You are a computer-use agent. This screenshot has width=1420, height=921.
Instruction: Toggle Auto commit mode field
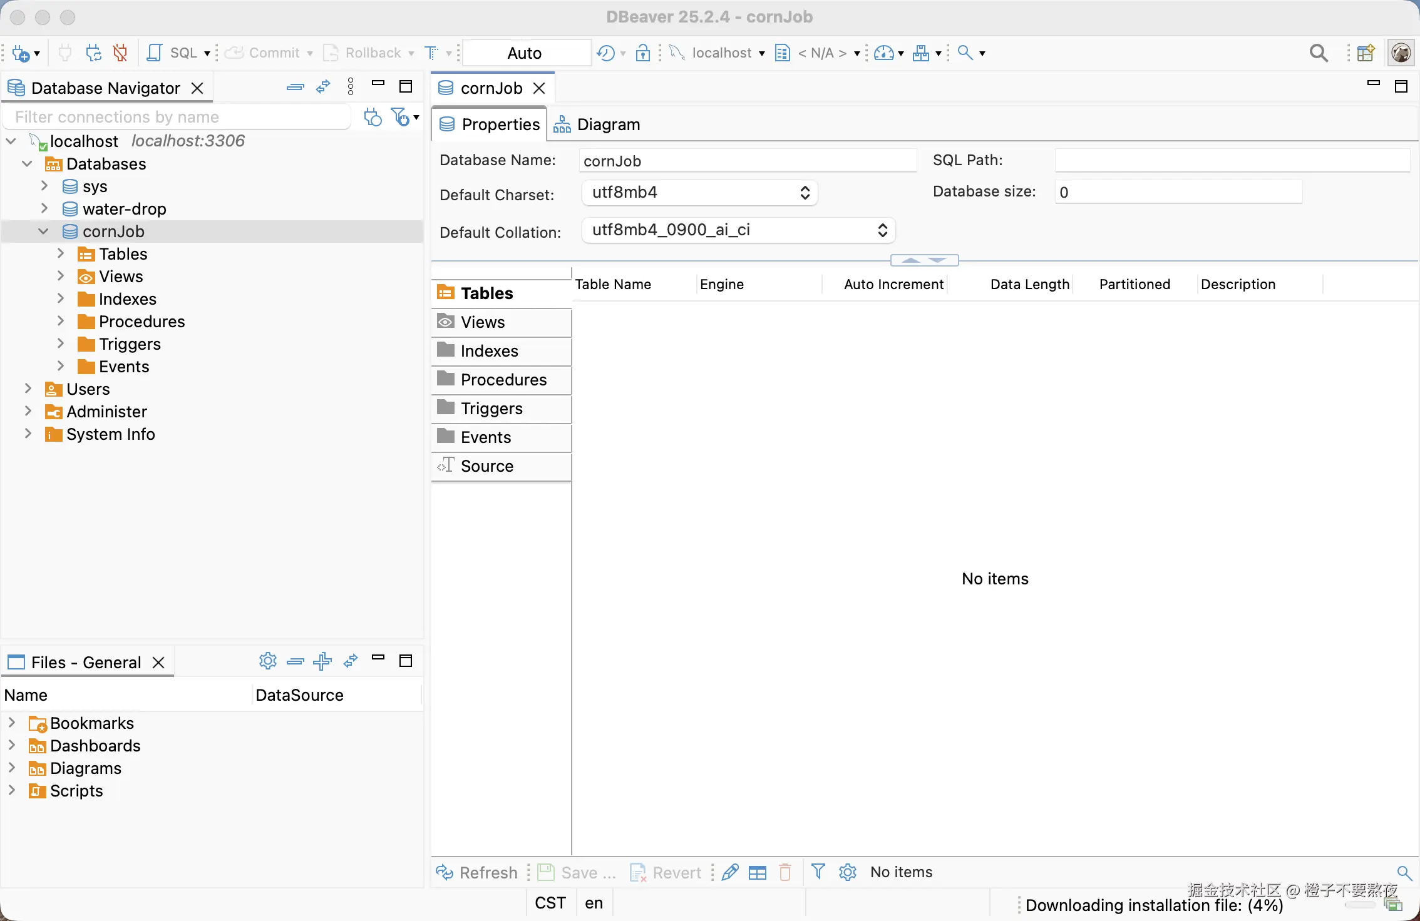coord(525,53)
